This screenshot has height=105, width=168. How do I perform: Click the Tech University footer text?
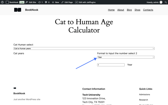(x=91, y=95)
